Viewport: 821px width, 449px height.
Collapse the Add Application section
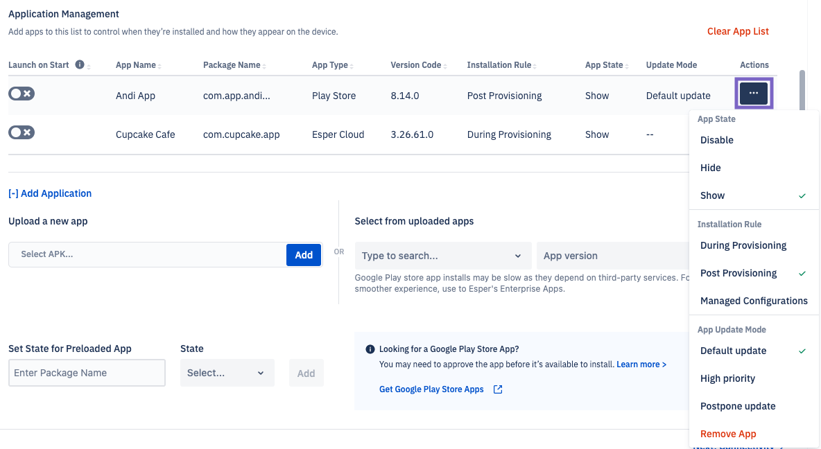(50, 193)
